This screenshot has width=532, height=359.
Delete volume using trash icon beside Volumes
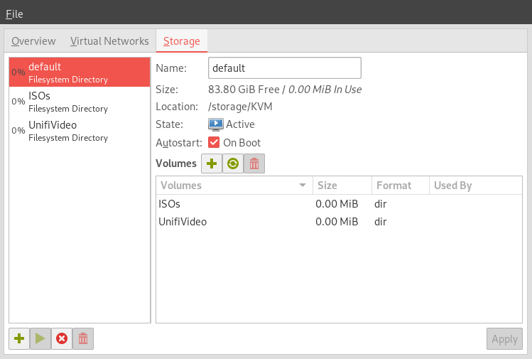point(254,164)
